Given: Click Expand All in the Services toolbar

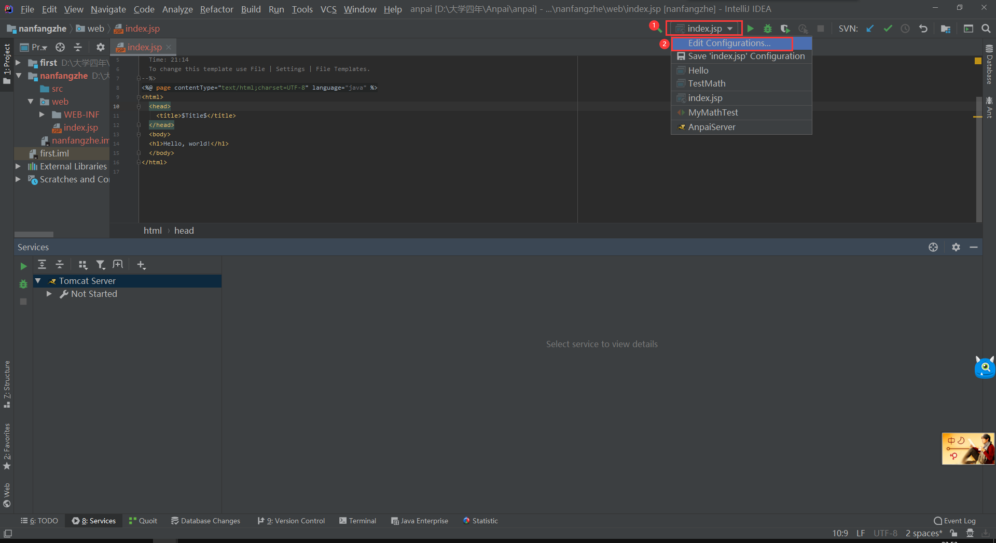Looking at the screenshot, I should pos(42,265).
